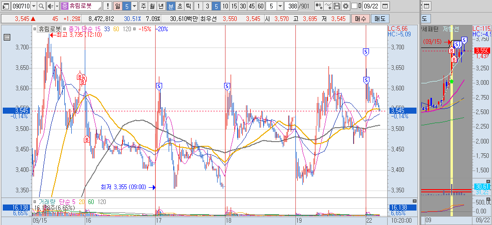This screenshot has width=492, height=225.
Task: Click the 10:20:00 time label below the chart
Action: tap(401, 221)
